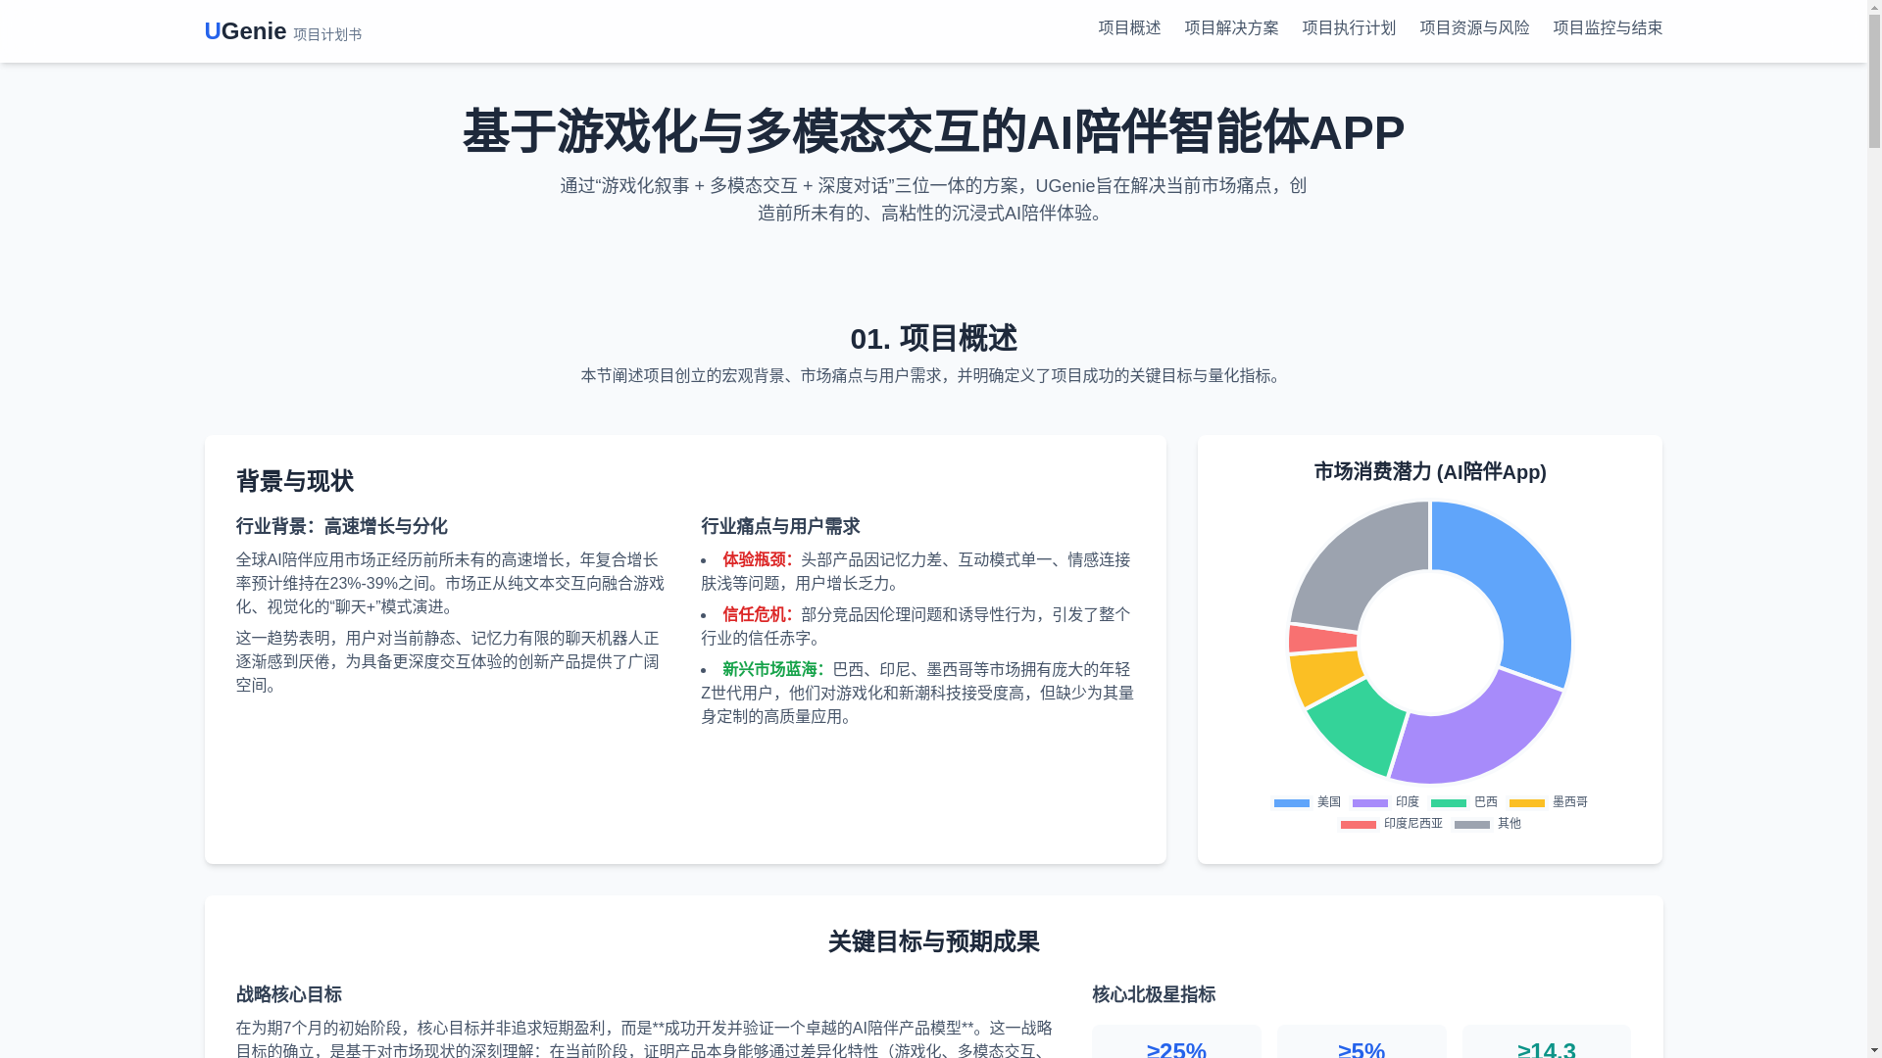The image size is (1882, 1058).
Task: Open the 项目解决方案 navigation item
Action: click(x=1231, y=27)
